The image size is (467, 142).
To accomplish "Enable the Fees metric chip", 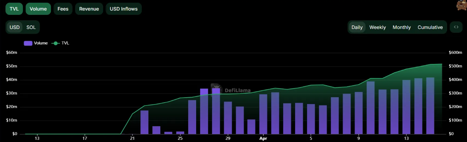I will point(63,9).
